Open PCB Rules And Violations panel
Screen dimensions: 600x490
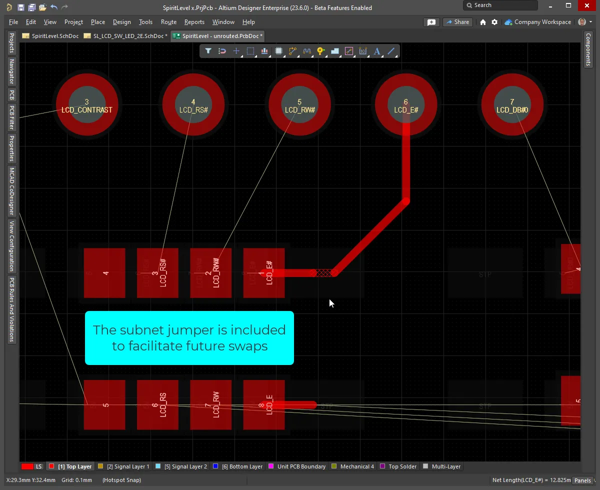click(11, 310)
